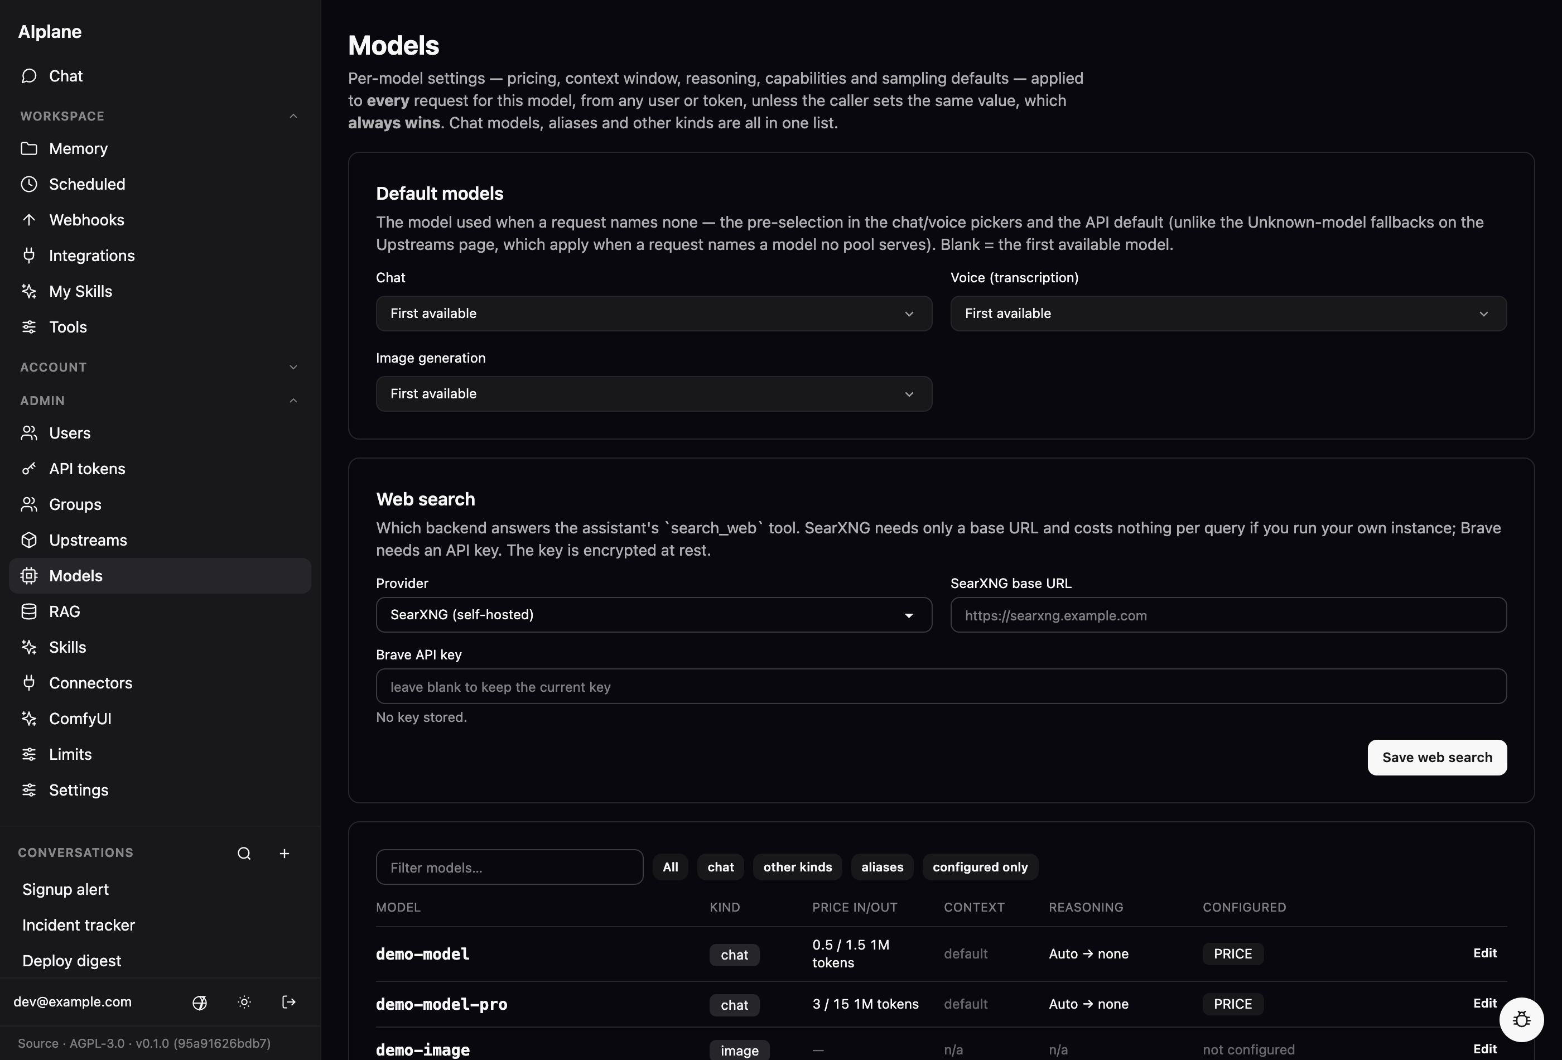Select the All filter chip
1562x1060 pixels.
point(670,866)
